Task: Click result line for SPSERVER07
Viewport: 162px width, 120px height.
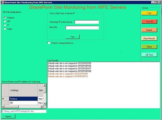Action: pyautogui.click(x=70, y=69)
